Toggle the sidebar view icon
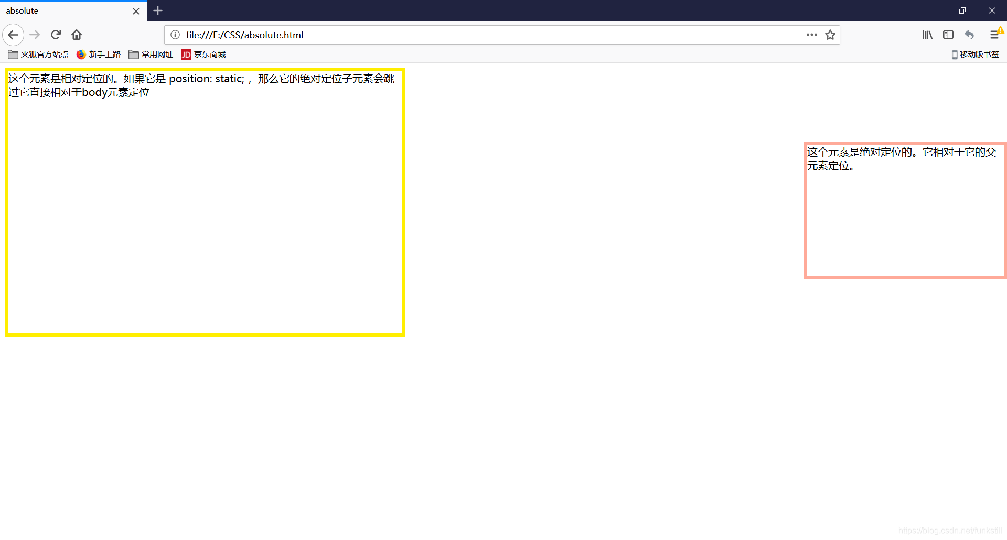 [x=948, y=35]
